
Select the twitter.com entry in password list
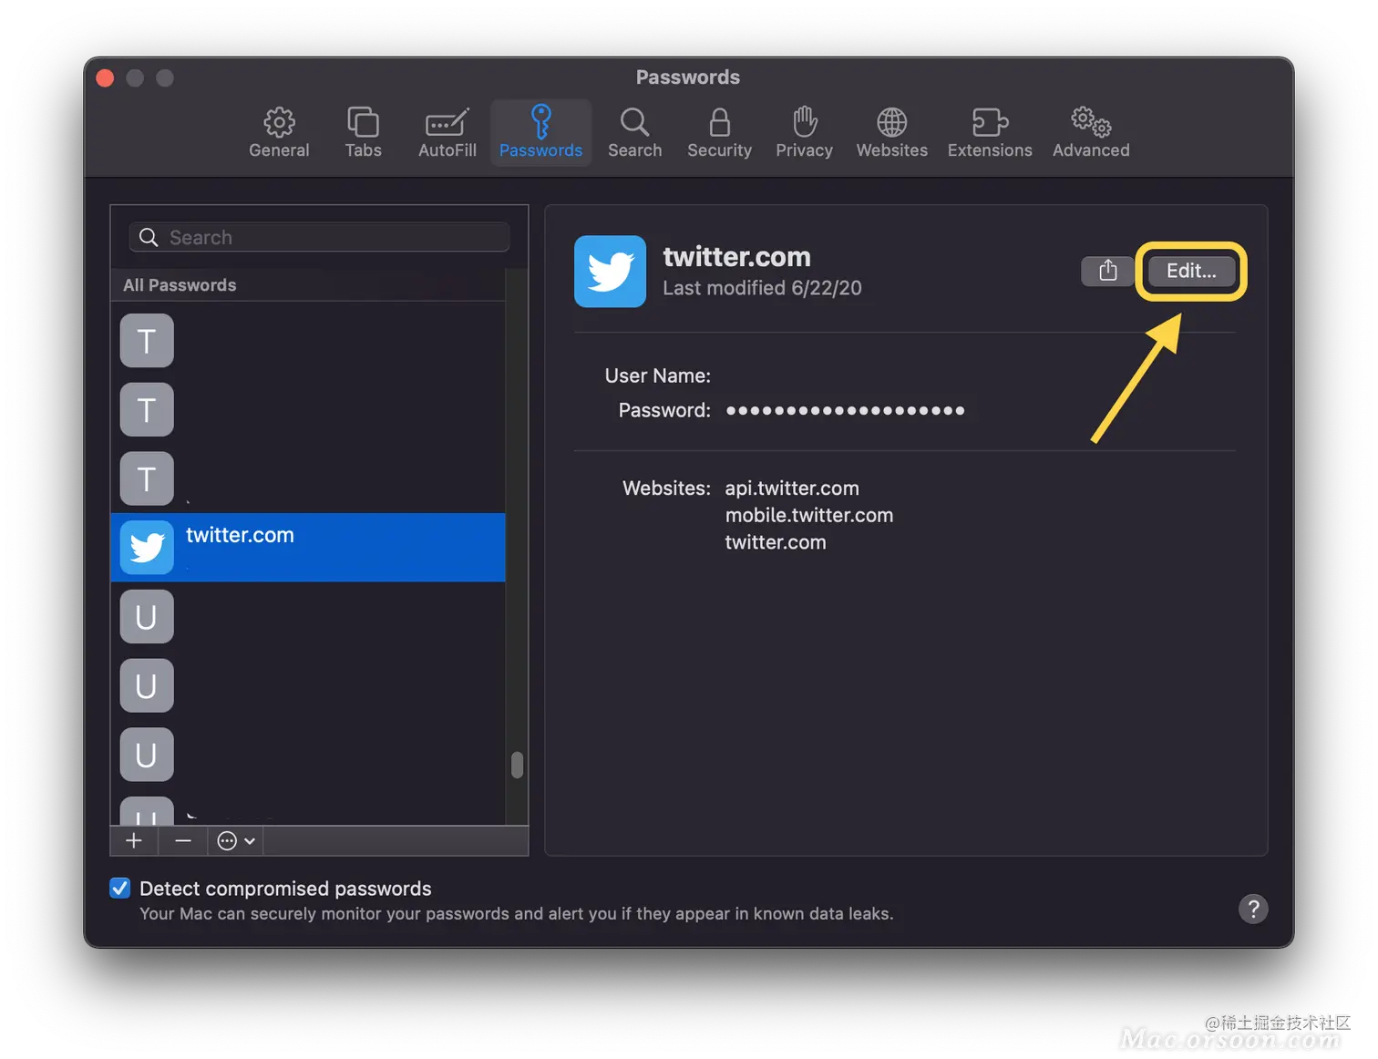point(308,547)
